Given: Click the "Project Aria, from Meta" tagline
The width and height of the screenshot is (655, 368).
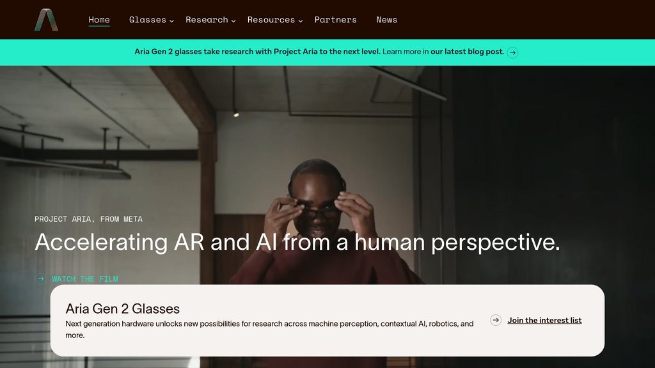Looking at the screenshot, I should pos(88,219).
